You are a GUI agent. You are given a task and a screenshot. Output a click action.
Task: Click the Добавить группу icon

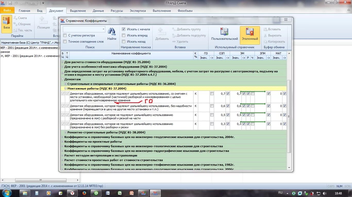174,29
